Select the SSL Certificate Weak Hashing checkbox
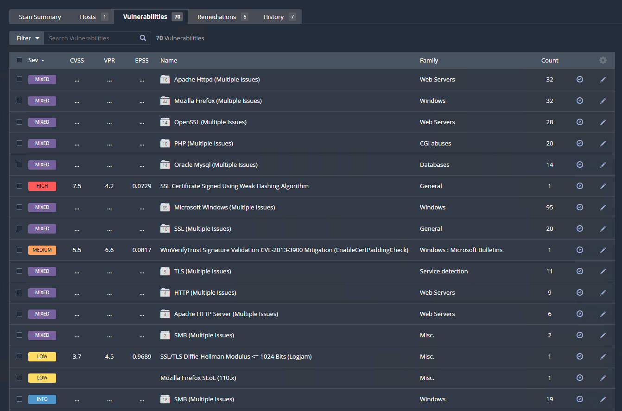The width and height of the screenshot is (622, 411). point(19,186)
